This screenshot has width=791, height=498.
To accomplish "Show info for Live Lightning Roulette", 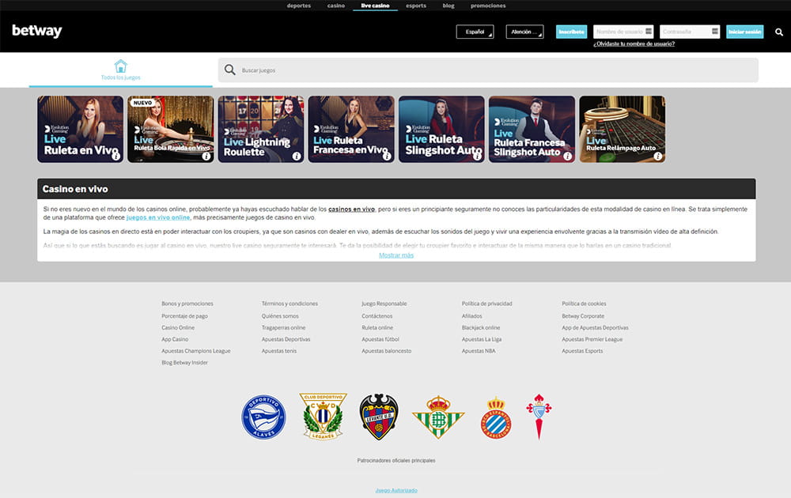I will (297, 157).
